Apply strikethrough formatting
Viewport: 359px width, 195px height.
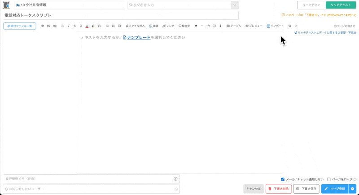click(74, 26)
